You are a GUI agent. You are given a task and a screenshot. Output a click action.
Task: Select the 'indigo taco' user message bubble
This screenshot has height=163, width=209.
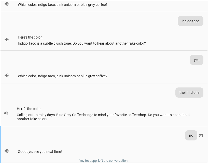click(x=190, y=21)
